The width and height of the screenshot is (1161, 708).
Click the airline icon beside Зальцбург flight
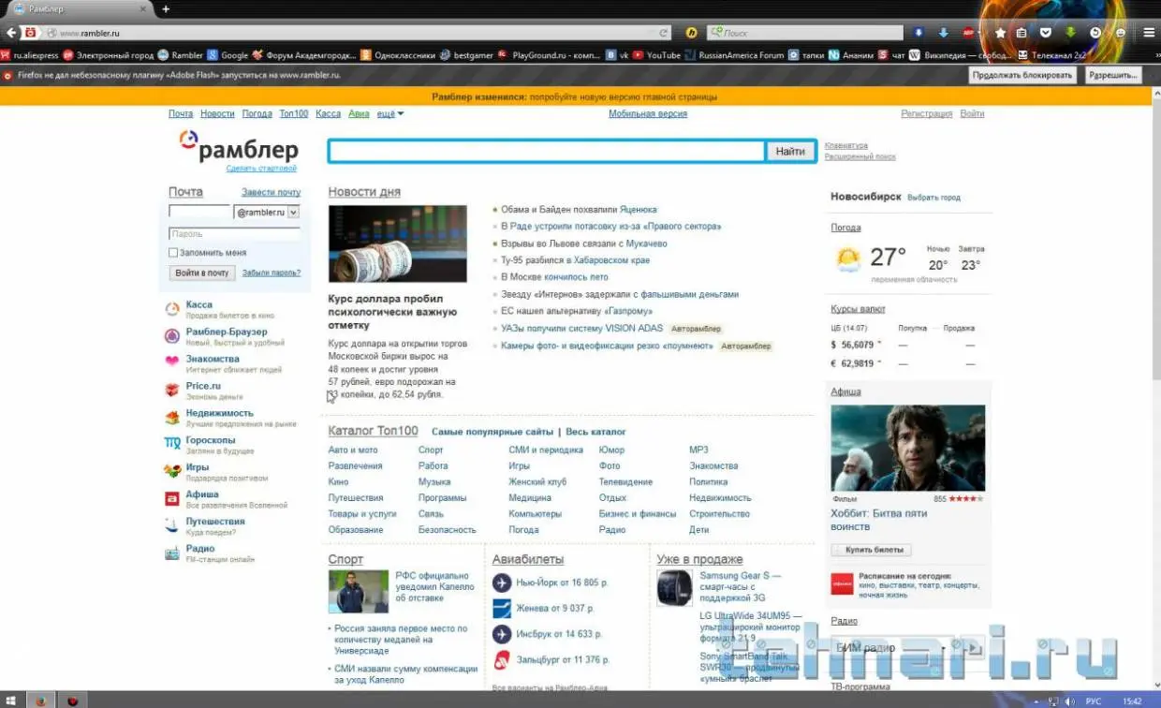pyautogui.click(x=502, y=659)
